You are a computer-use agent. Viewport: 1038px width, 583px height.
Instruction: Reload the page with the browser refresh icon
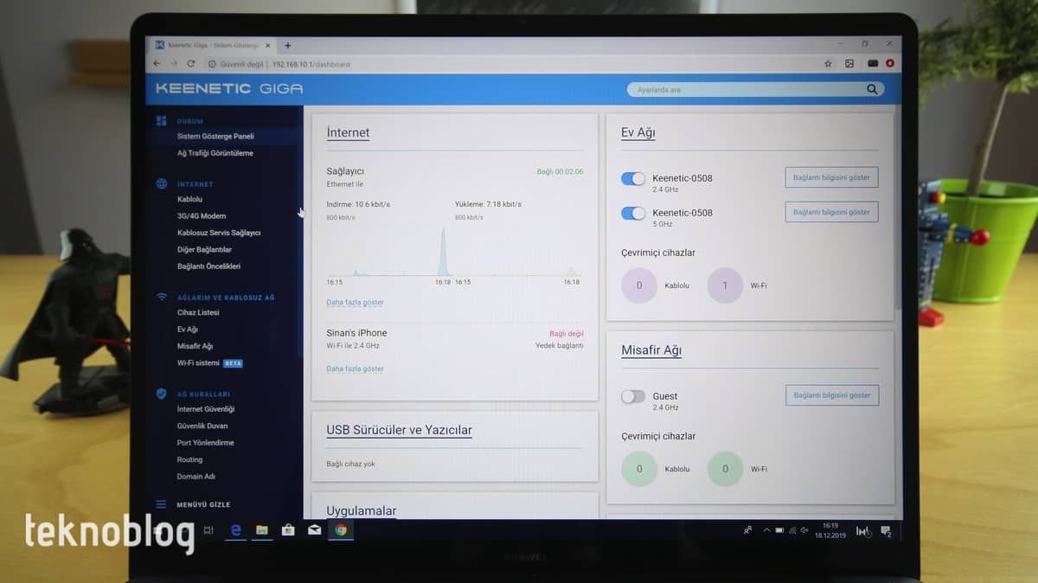(190, 64)
